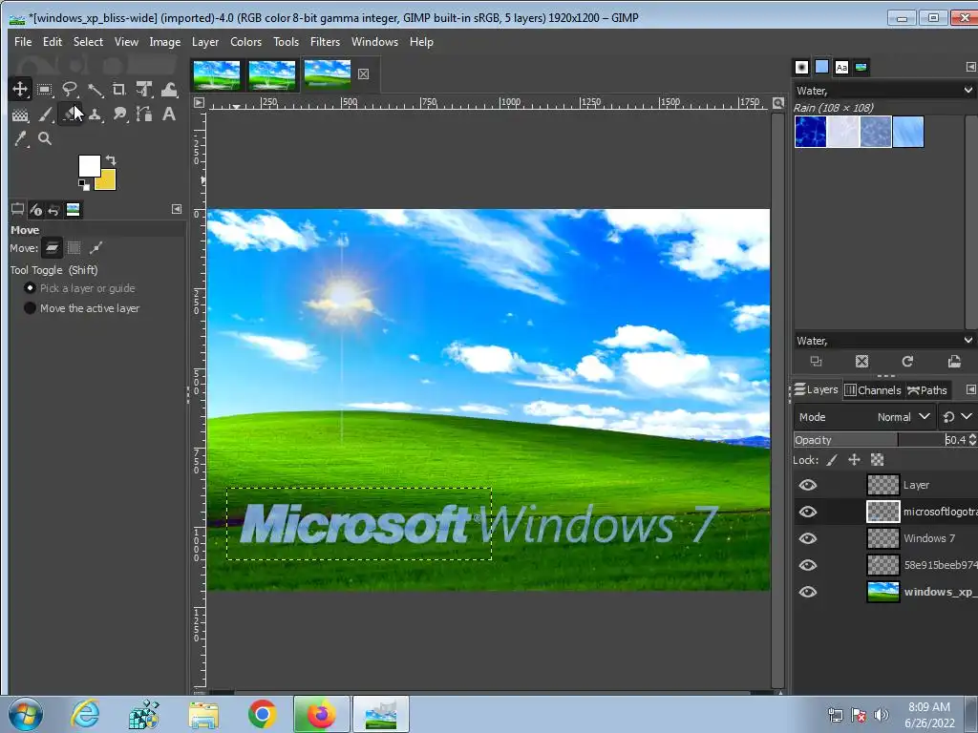Select the Fuzzy Select wand tool
This screenshot has height=733, width=978.
pyautogui.click(x=95, y=89)
